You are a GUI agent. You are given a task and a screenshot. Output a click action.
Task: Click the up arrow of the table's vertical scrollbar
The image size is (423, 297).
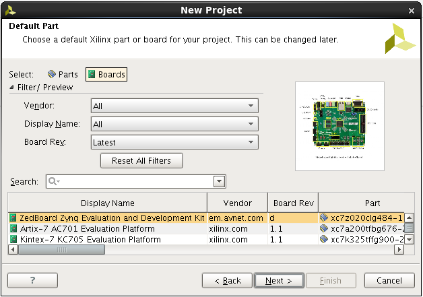click(410, 218)
